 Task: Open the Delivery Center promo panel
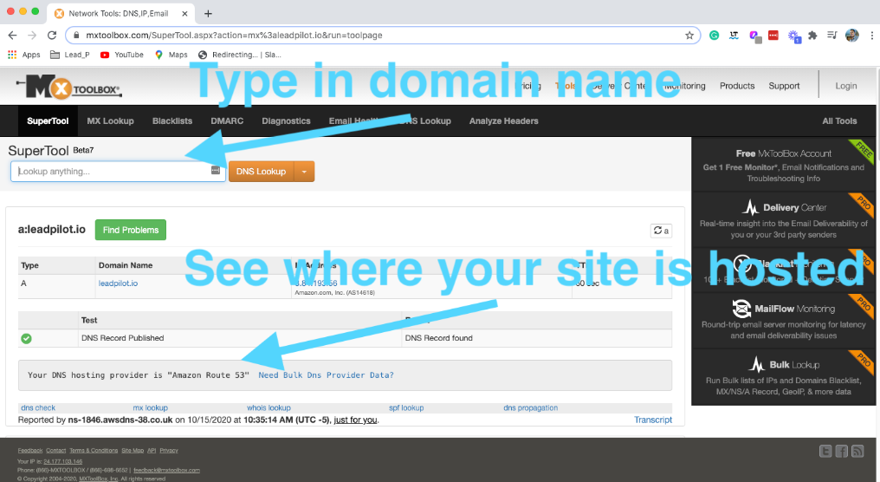[784, 220]
